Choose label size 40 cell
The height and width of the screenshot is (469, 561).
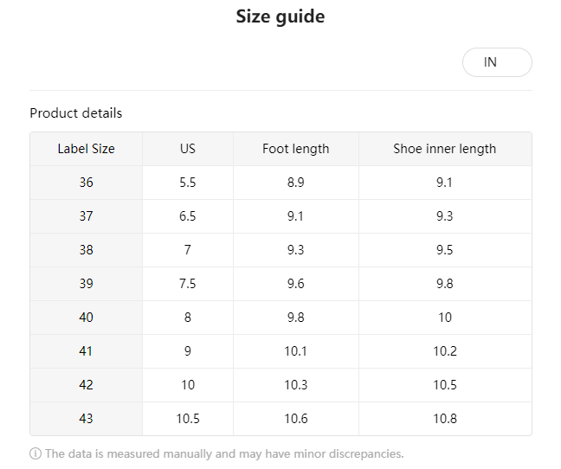(86, 318)
